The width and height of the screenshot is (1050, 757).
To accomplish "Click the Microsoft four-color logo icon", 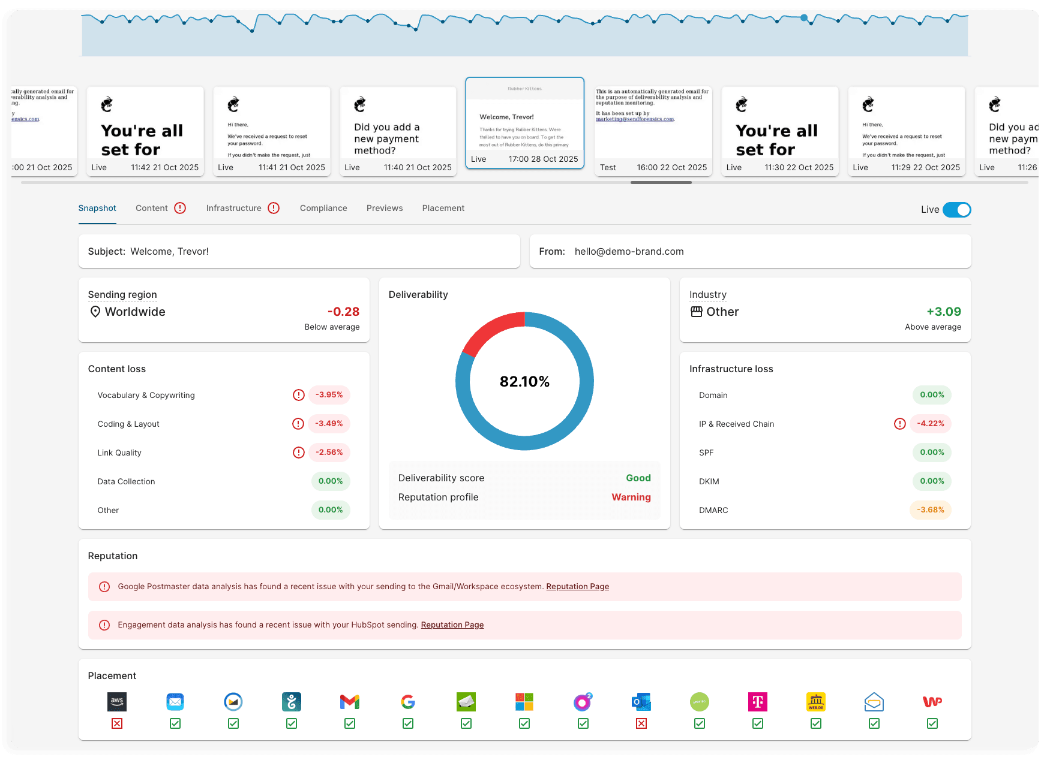I will point(524,702).
